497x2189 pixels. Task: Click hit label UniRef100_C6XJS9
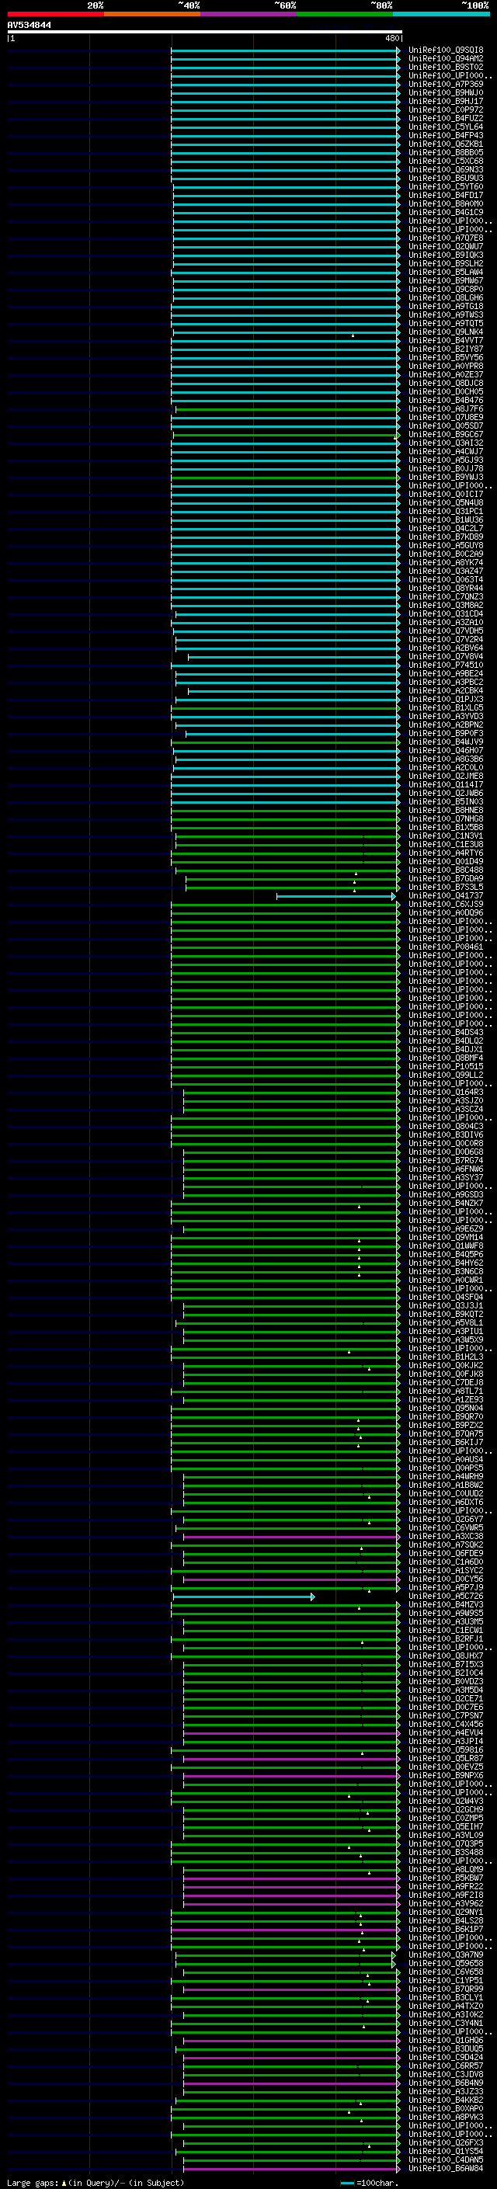[446, 904]
